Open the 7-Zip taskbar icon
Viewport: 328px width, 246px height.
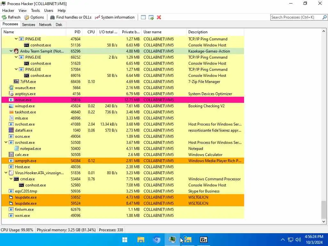[203, 240]
